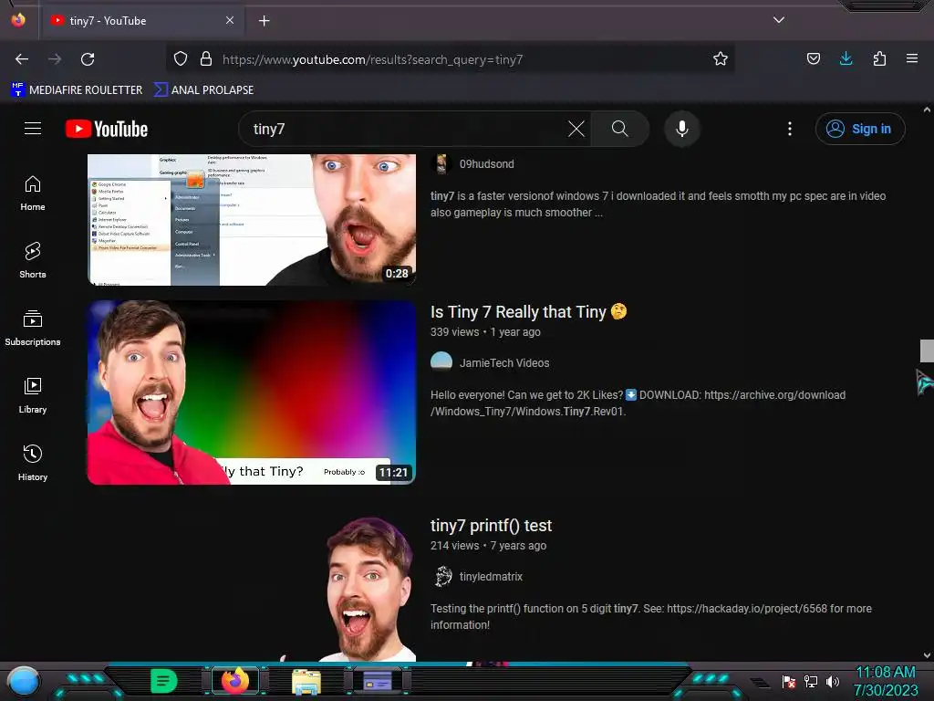Open the 'Is Tiny 7 Really that Tiny' title
The image size is (934, 701).
pyautogui.click(x=528, y=312)
